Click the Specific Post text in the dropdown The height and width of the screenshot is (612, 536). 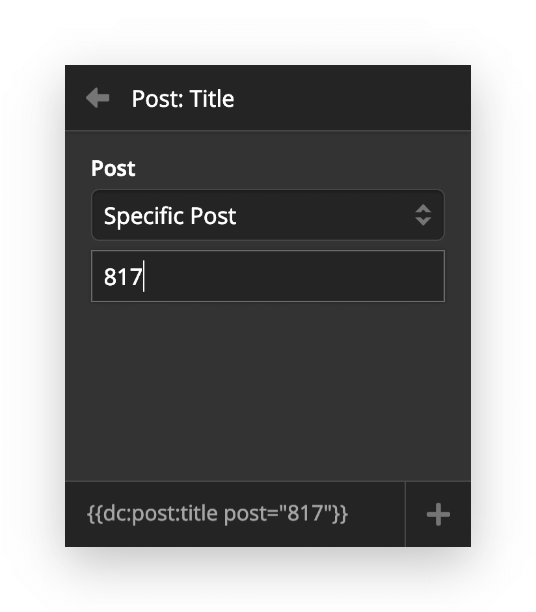coord(170,215)
